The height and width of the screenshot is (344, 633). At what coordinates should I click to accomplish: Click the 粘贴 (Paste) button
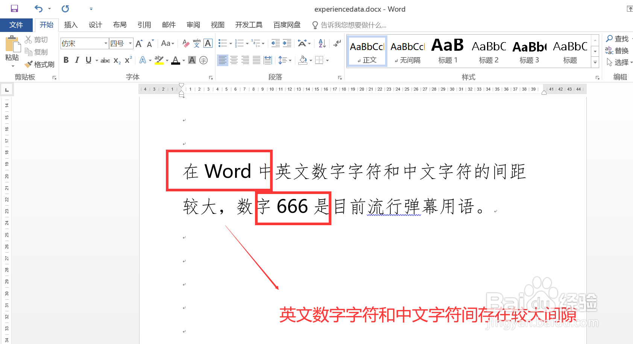[12, 52]
